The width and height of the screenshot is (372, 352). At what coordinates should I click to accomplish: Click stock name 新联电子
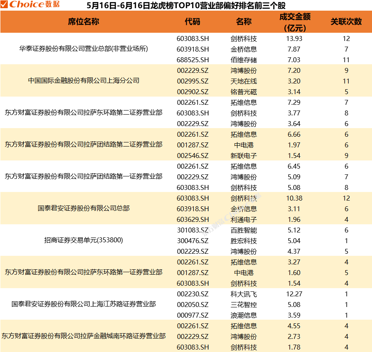pyautogui.click(x=244, y=156)
